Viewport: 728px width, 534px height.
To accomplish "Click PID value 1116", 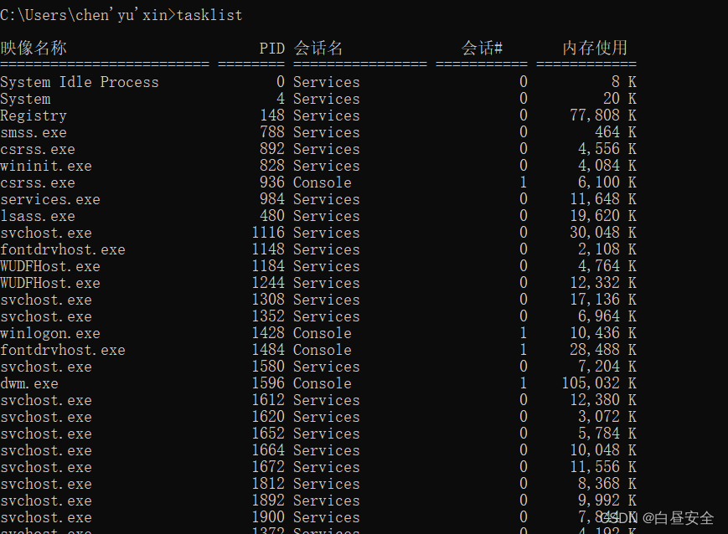I will [x=268, y=233].
